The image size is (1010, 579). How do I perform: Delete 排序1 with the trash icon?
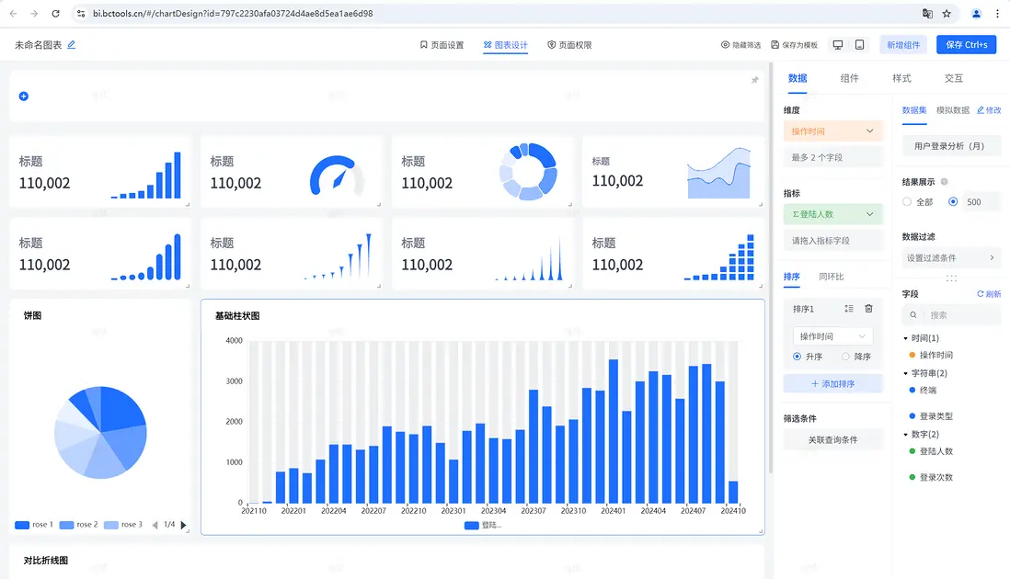click(x=868, y=309)
